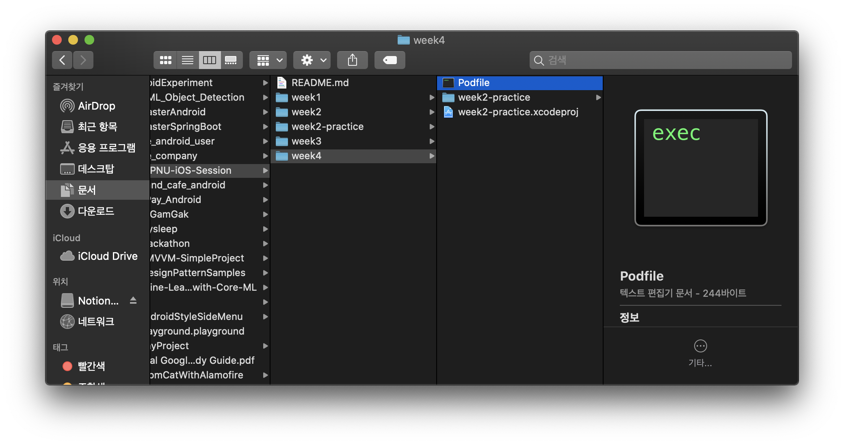Switch to gallery view mode
This screenshot has width=844, height=445.
(x=231, y=60)
